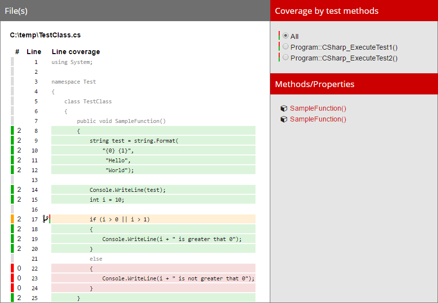Click the indicator bar beside CSharp_ExecuteTest2()
This screenshot has width=438, height=303.
pyautogui.click(x=280, y=58)
